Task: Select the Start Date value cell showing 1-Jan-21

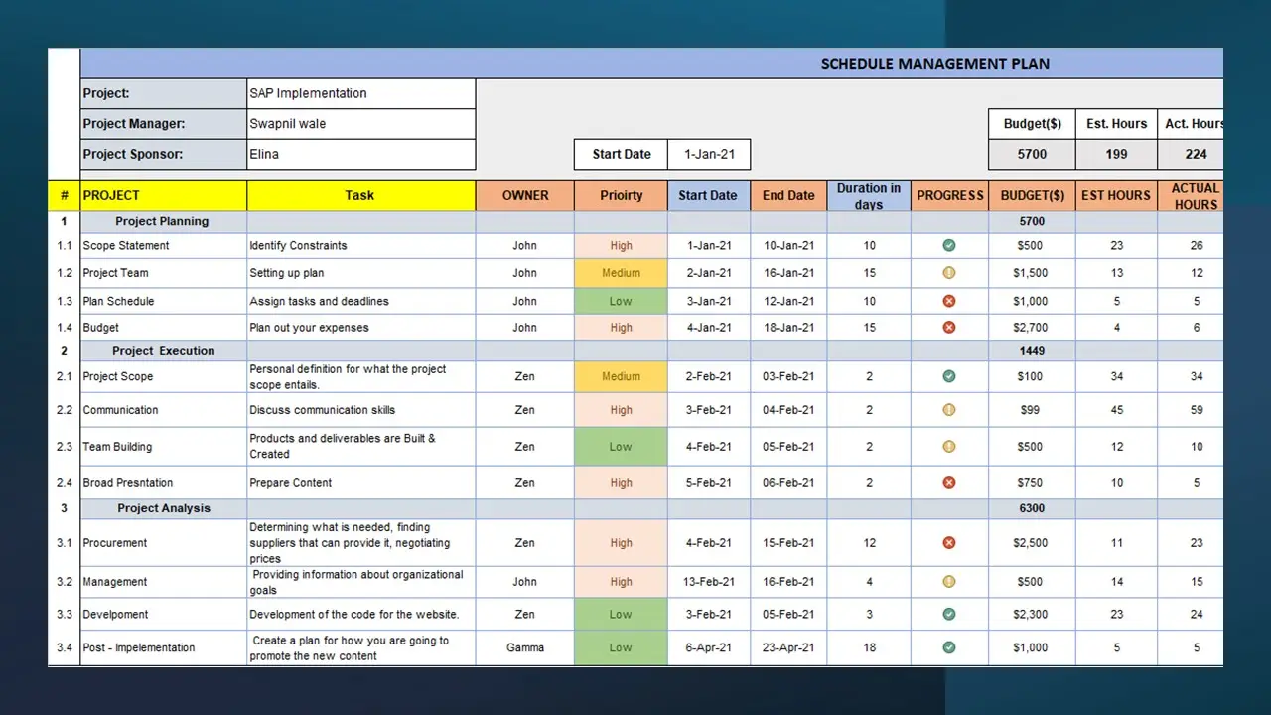Action: (x=708, y=154)
